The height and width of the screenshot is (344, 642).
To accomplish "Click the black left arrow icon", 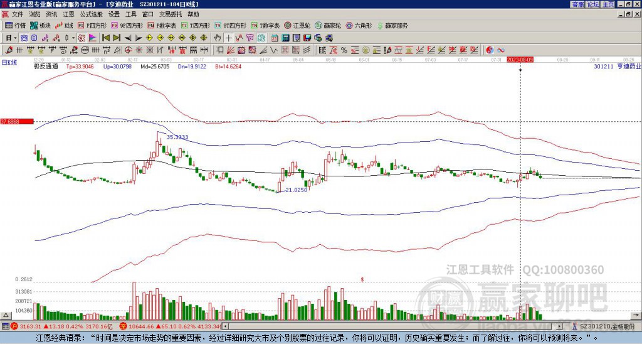I will [128, 38].
